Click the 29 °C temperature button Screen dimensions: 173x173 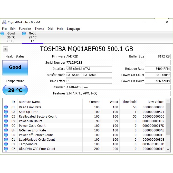click(x=15, y=90)
